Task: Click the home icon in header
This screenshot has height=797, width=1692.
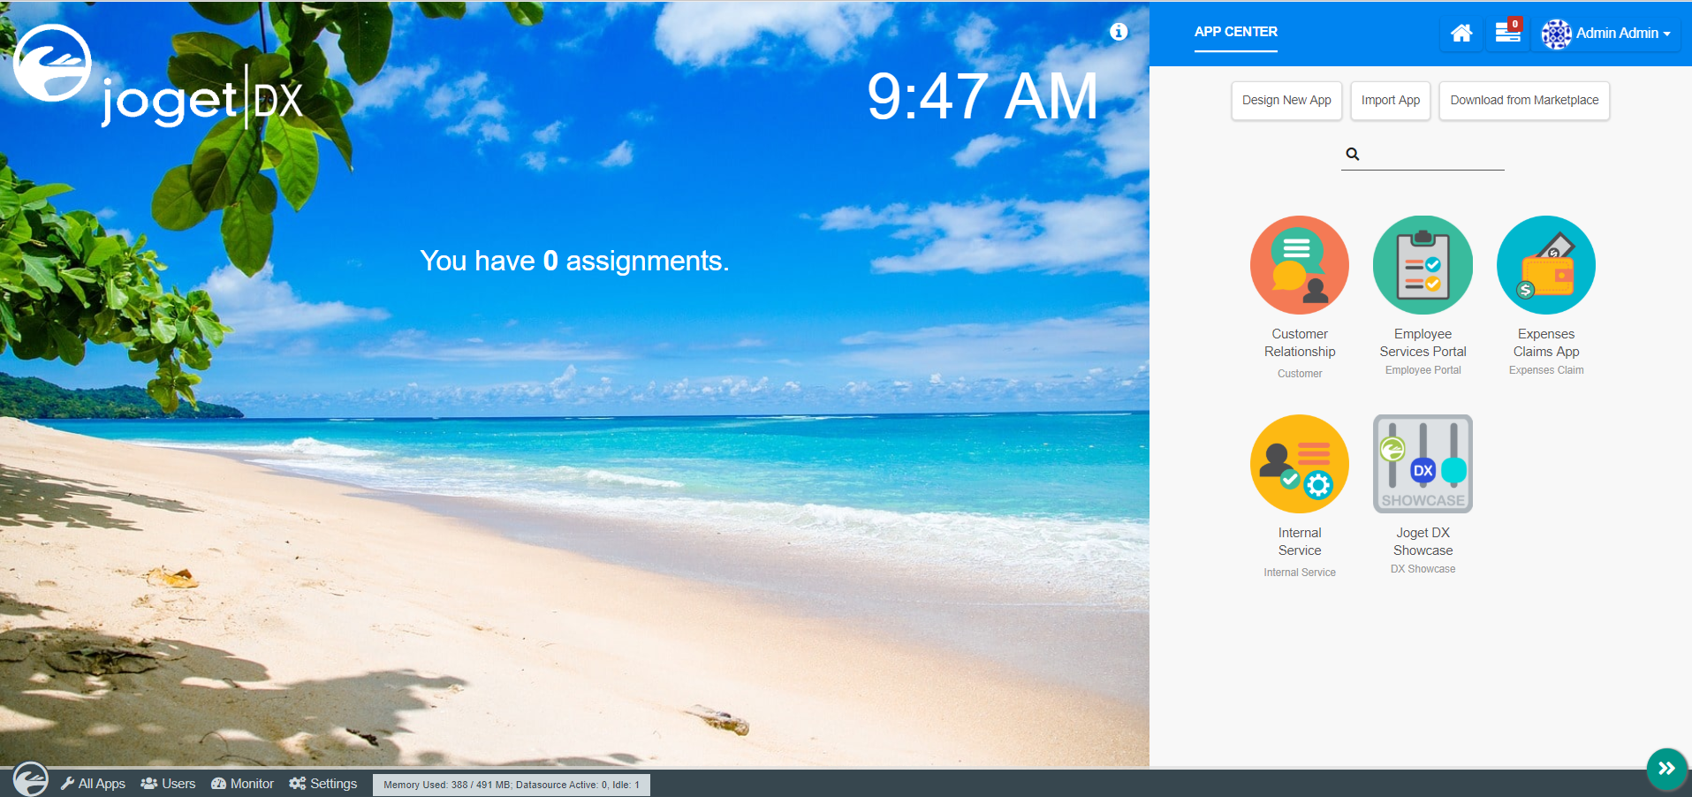Action: pyautogui.click(x=1461, y=34)
